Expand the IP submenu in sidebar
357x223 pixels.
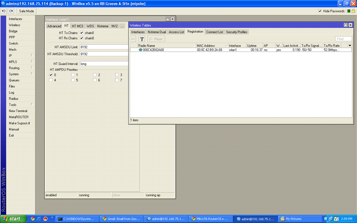point(32,55)
